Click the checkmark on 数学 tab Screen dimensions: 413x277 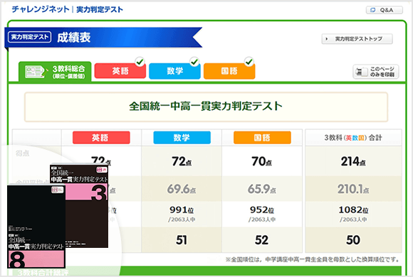point(194,62)
